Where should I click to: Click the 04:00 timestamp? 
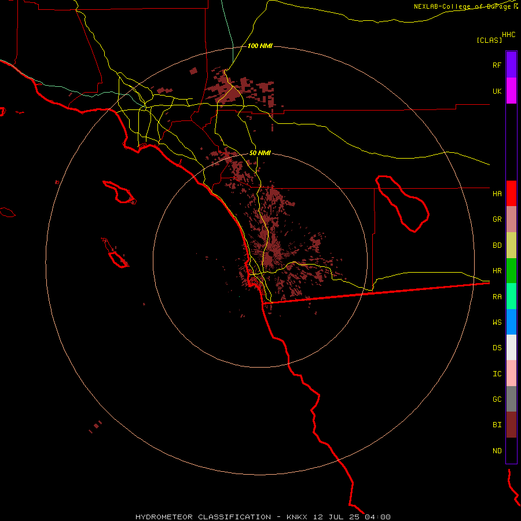pyautogui.click(x=377, y=517)
